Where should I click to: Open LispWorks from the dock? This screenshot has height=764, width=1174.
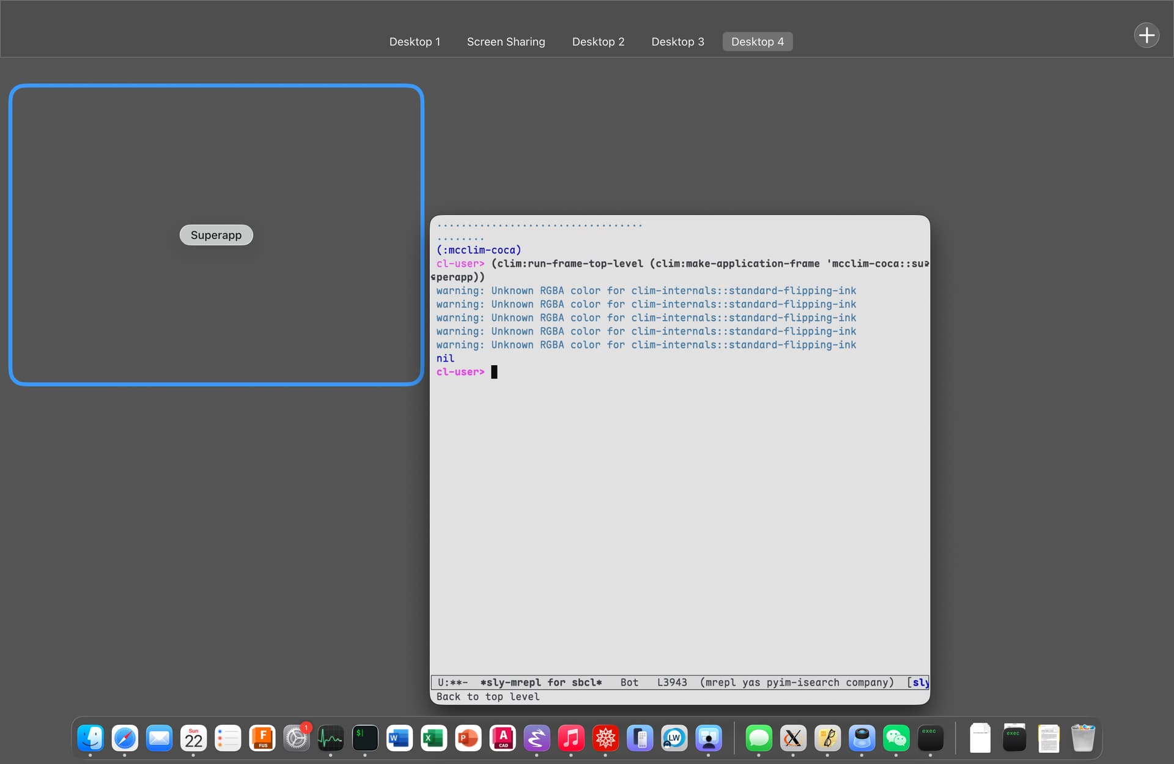(x=674, y=738)
